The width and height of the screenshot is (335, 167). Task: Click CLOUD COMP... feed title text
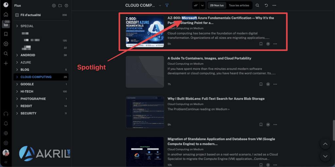click(140, 6)
